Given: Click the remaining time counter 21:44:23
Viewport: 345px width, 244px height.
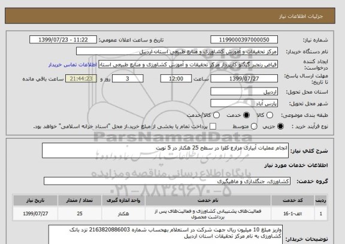Looking at the screenshot, I should (81, 79).
